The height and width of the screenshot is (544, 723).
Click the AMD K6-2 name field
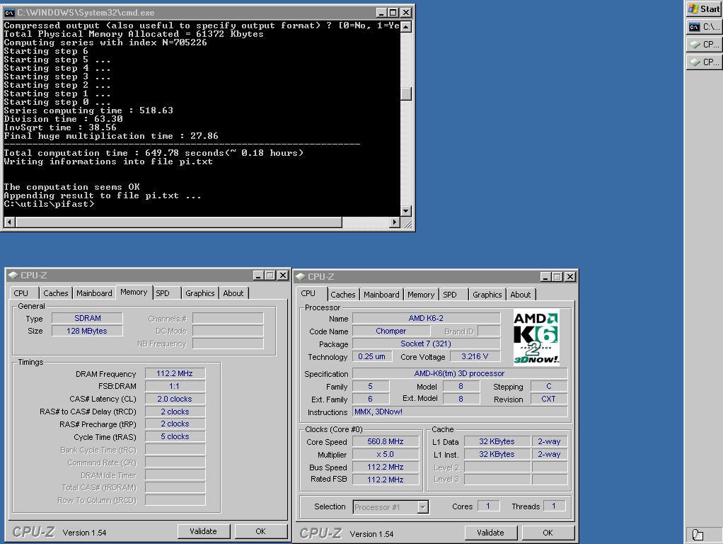point(426,318)
